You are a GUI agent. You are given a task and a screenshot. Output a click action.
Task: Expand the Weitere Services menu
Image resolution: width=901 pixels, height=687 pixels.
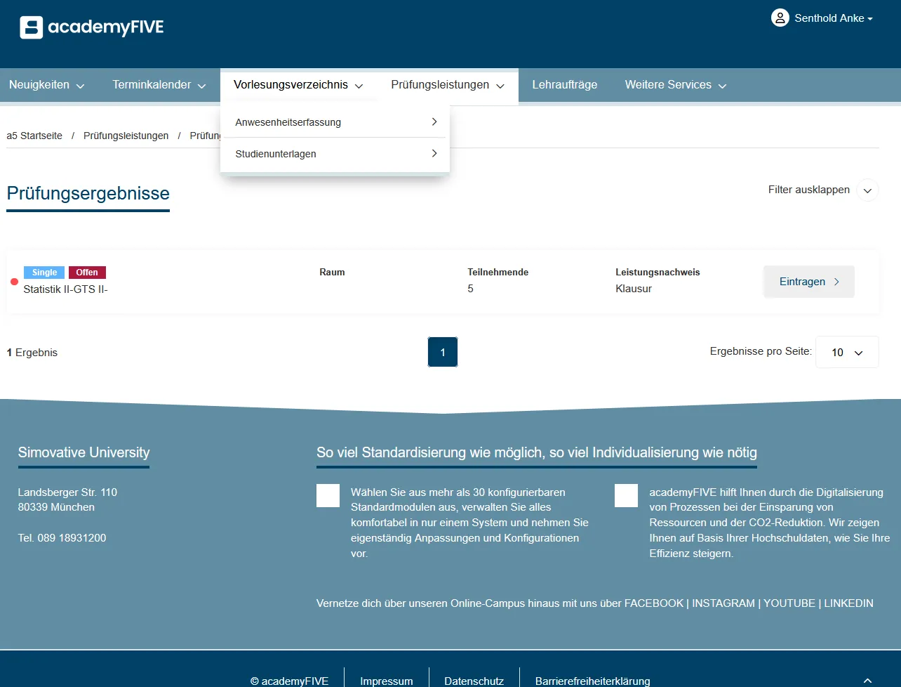coord(675,85)
